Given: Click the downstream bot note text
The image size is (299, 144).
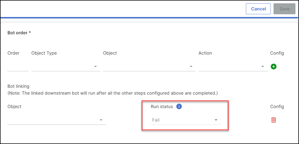Looking at the screenshot, I should coord(113,93).
